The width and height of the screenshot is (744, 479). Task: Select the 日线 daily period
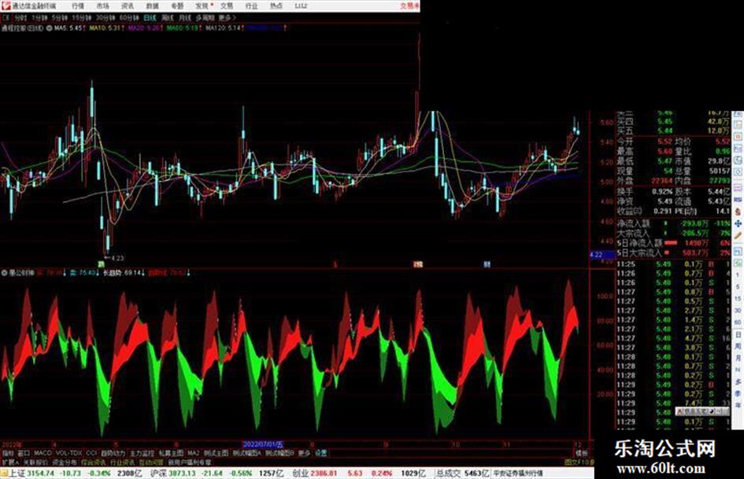pos(150,17)
